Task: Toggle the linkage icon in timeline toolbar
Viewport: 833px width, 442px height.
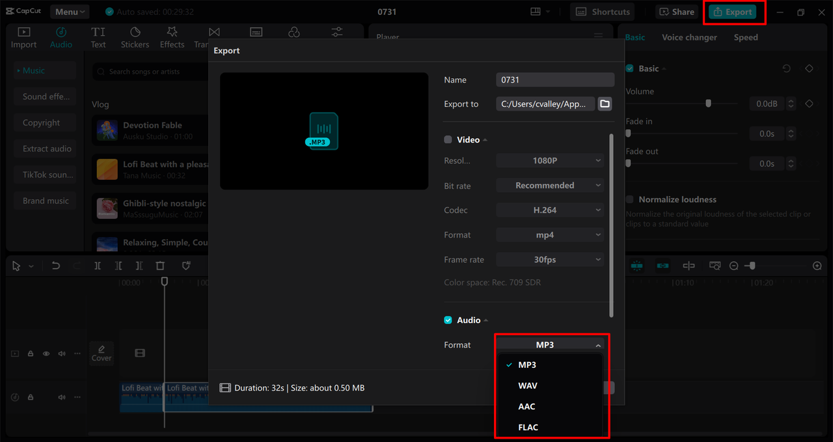Action: pyautogui.click(x=662, y=266)
